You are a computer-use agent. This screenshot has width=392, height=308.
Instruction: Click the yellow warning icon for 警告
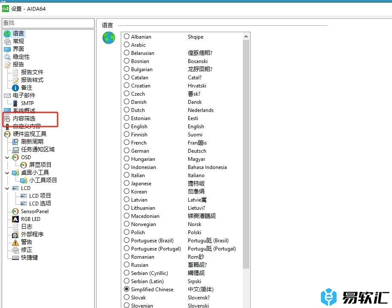[15, 242]
